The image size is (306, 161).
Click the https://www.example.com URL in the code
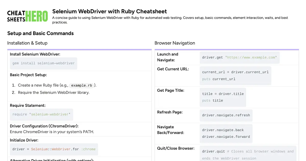[251, 57]
